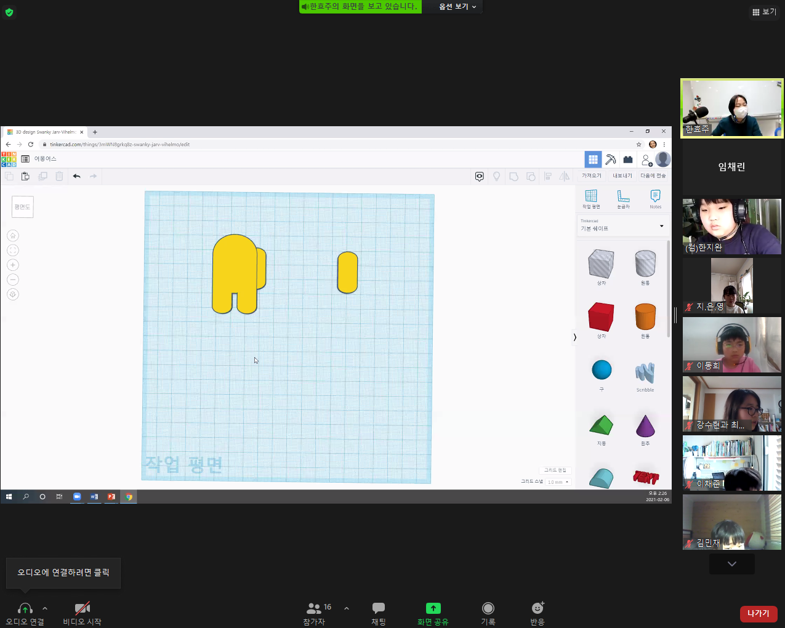The width and height of the screenshot is (785, 628).
Task: Pick the teal round roof shape
Action: tap(602, 478)
